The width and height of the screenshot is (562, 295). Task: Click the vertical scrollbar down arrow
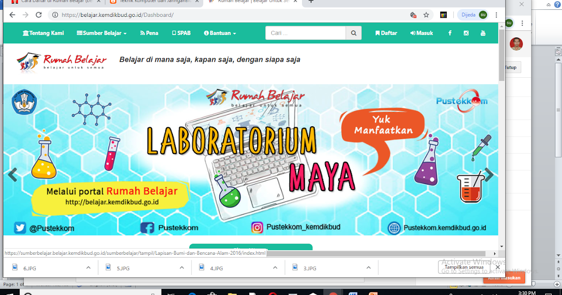pyautogui.click(x=502, y=246)
